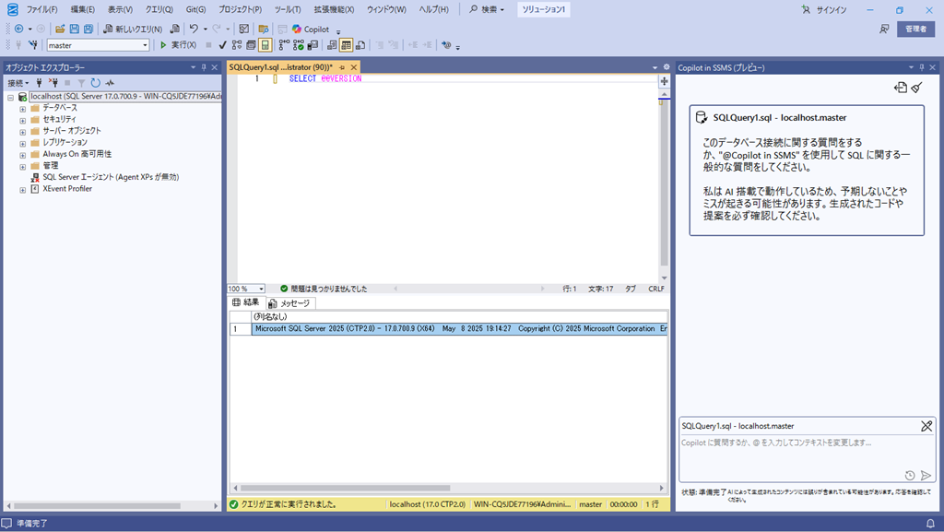Open the クエリ(Q) menu
The image size is (944, 532).
pyautogui.click(x=159, y=9)
